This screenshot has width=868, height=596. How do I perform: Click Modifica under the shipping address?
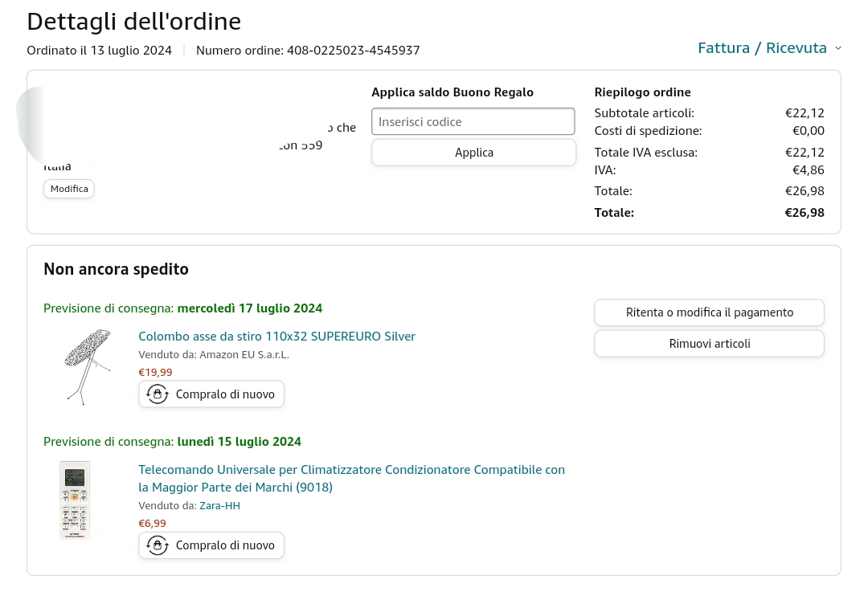(x=69, y=189)
